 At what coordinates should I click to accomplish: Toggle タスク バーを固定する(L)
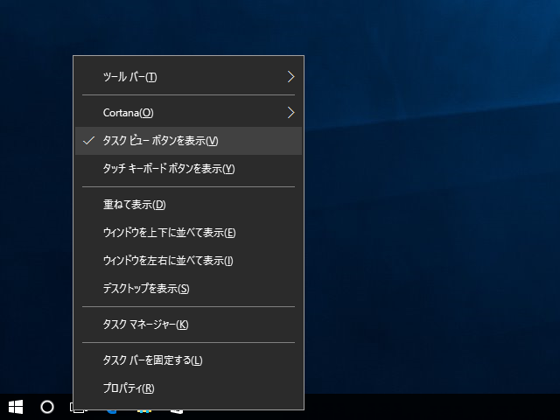(x=189, y=360)
